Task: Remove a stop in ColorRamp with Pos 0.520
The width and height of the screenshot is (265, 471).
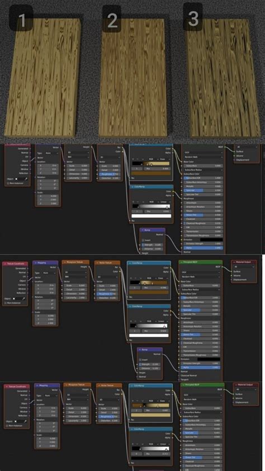Action: [x=135, y=321]
